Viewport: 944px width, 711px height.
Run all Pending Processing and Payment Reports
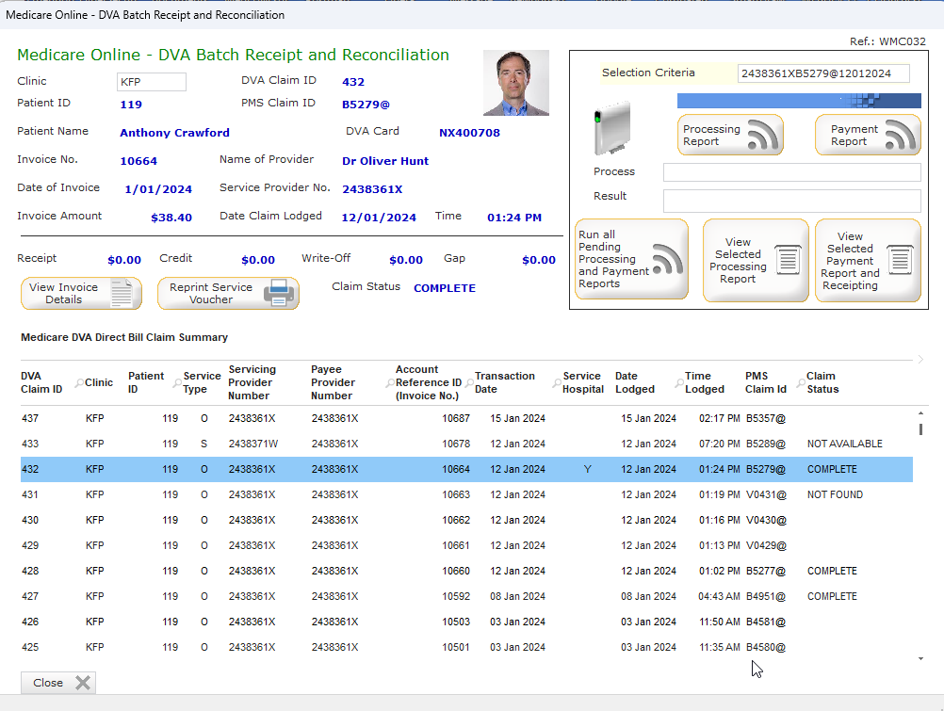tap(631, 260)
